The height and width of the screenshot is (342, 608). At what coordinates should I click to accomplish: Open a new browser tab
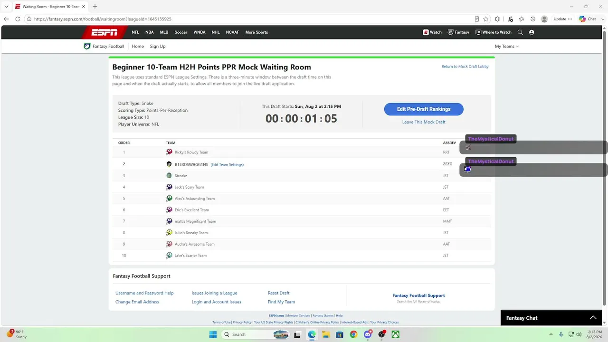pos(95,6)
